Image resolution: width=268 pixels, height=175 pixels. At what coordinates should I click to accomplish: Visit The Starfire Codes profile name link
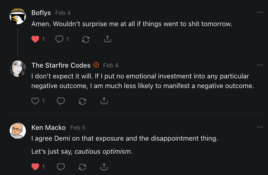pos(61,65)
